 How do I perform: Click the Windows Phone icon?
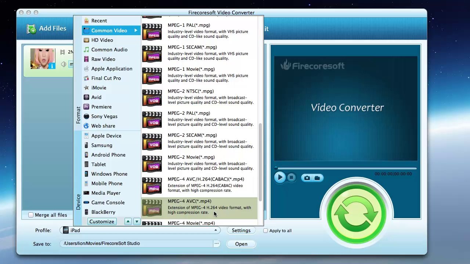[86, 174]
